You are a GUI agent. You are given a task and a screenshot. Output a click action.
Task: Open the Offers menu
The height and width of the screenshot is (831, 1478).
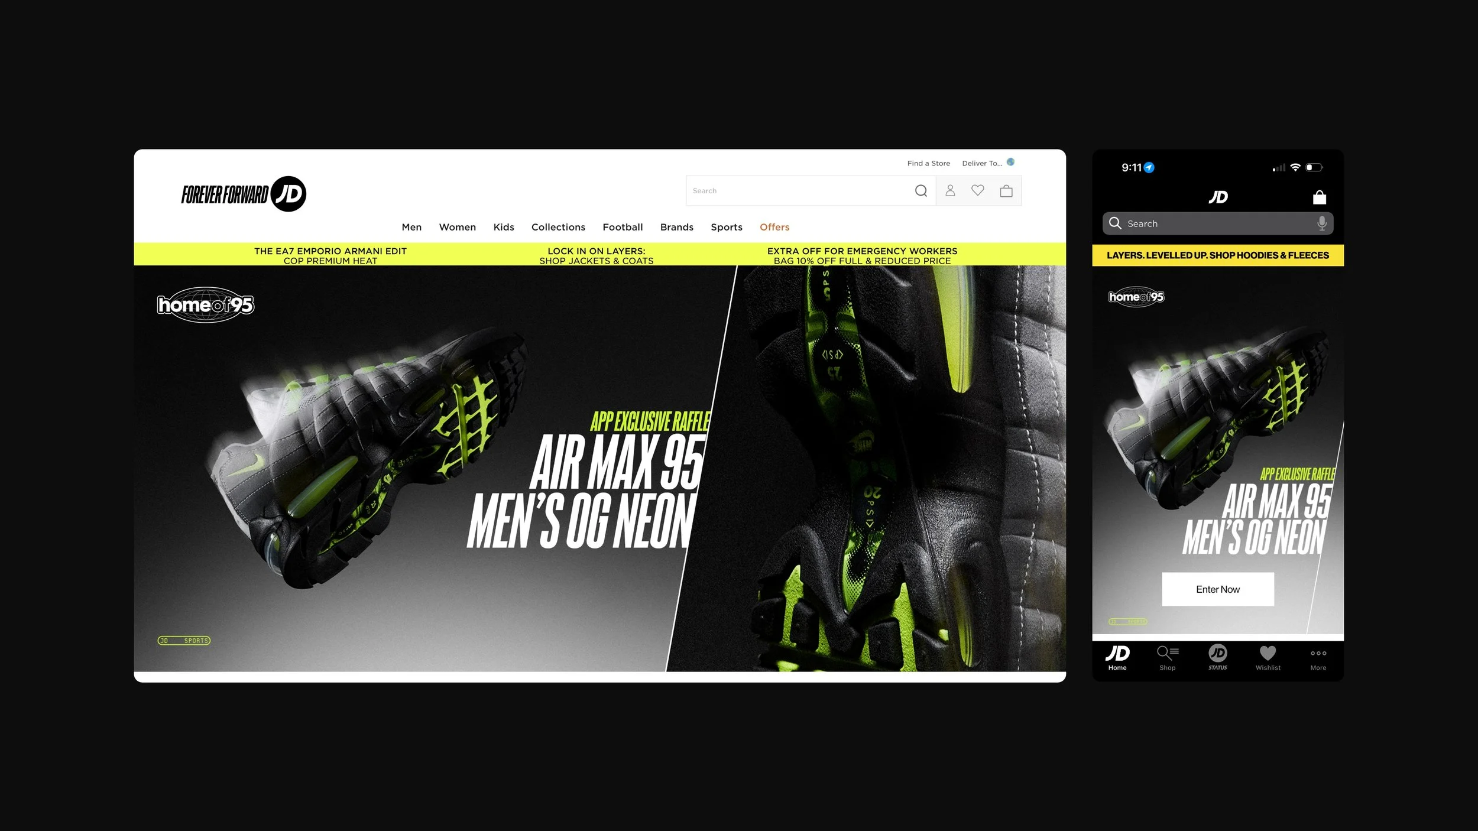pyautogui.click(x=774, y=228)
